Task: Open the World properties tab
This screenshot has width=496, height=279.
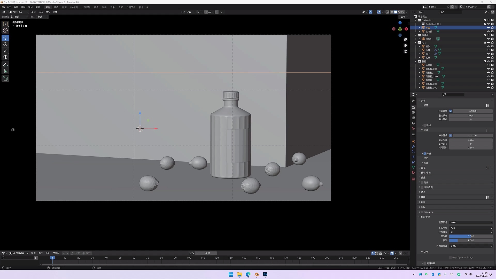Action: (413, 128)
